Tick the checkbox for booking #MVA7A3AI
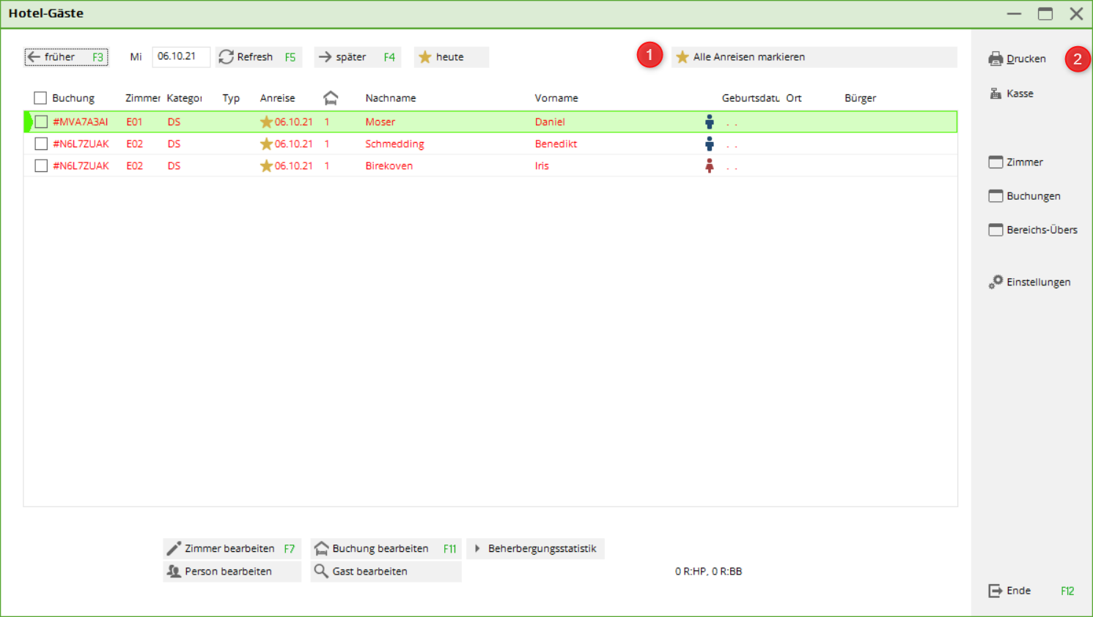 point(41,122)
